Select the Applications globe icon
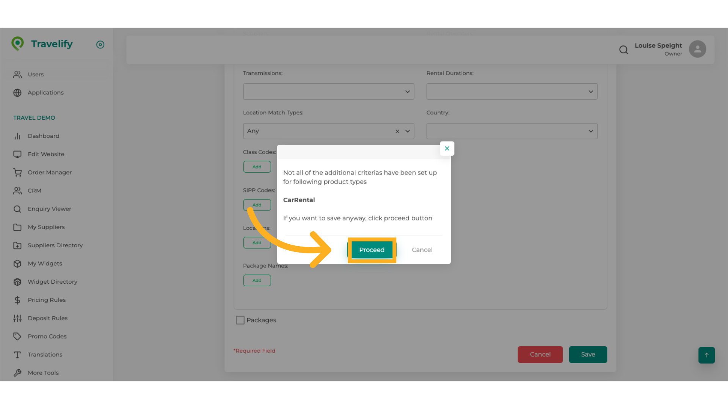 17,92
